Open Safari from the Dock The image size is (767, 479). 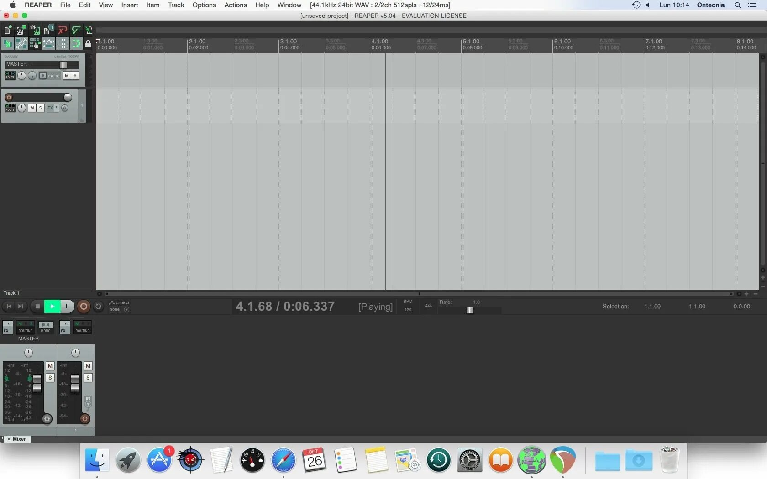[x=283, y=460]
